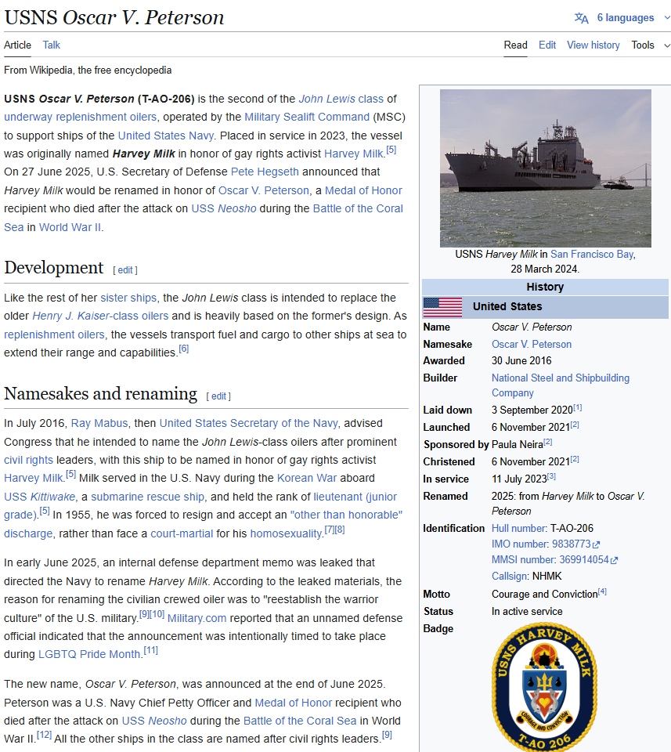The height and width of the screenshot is (752, 671).
Task: Edit the Namesakes and renaming section
Action: [218, 396]
